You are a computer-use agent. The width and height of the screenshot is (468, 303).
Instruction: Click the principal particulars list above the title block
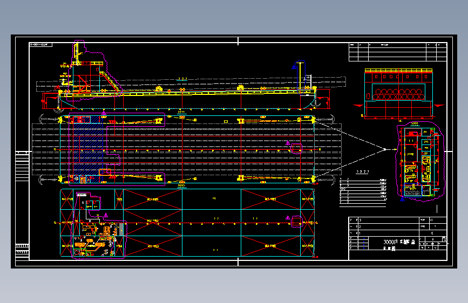[x=363, y=192]
